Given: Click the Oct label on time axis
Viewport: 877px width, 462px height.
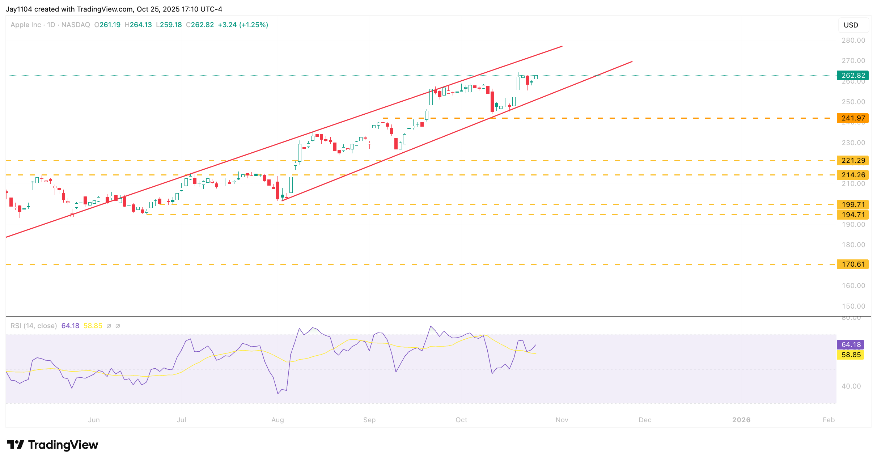Looking at the screenshot, I should tap(461, 420).
